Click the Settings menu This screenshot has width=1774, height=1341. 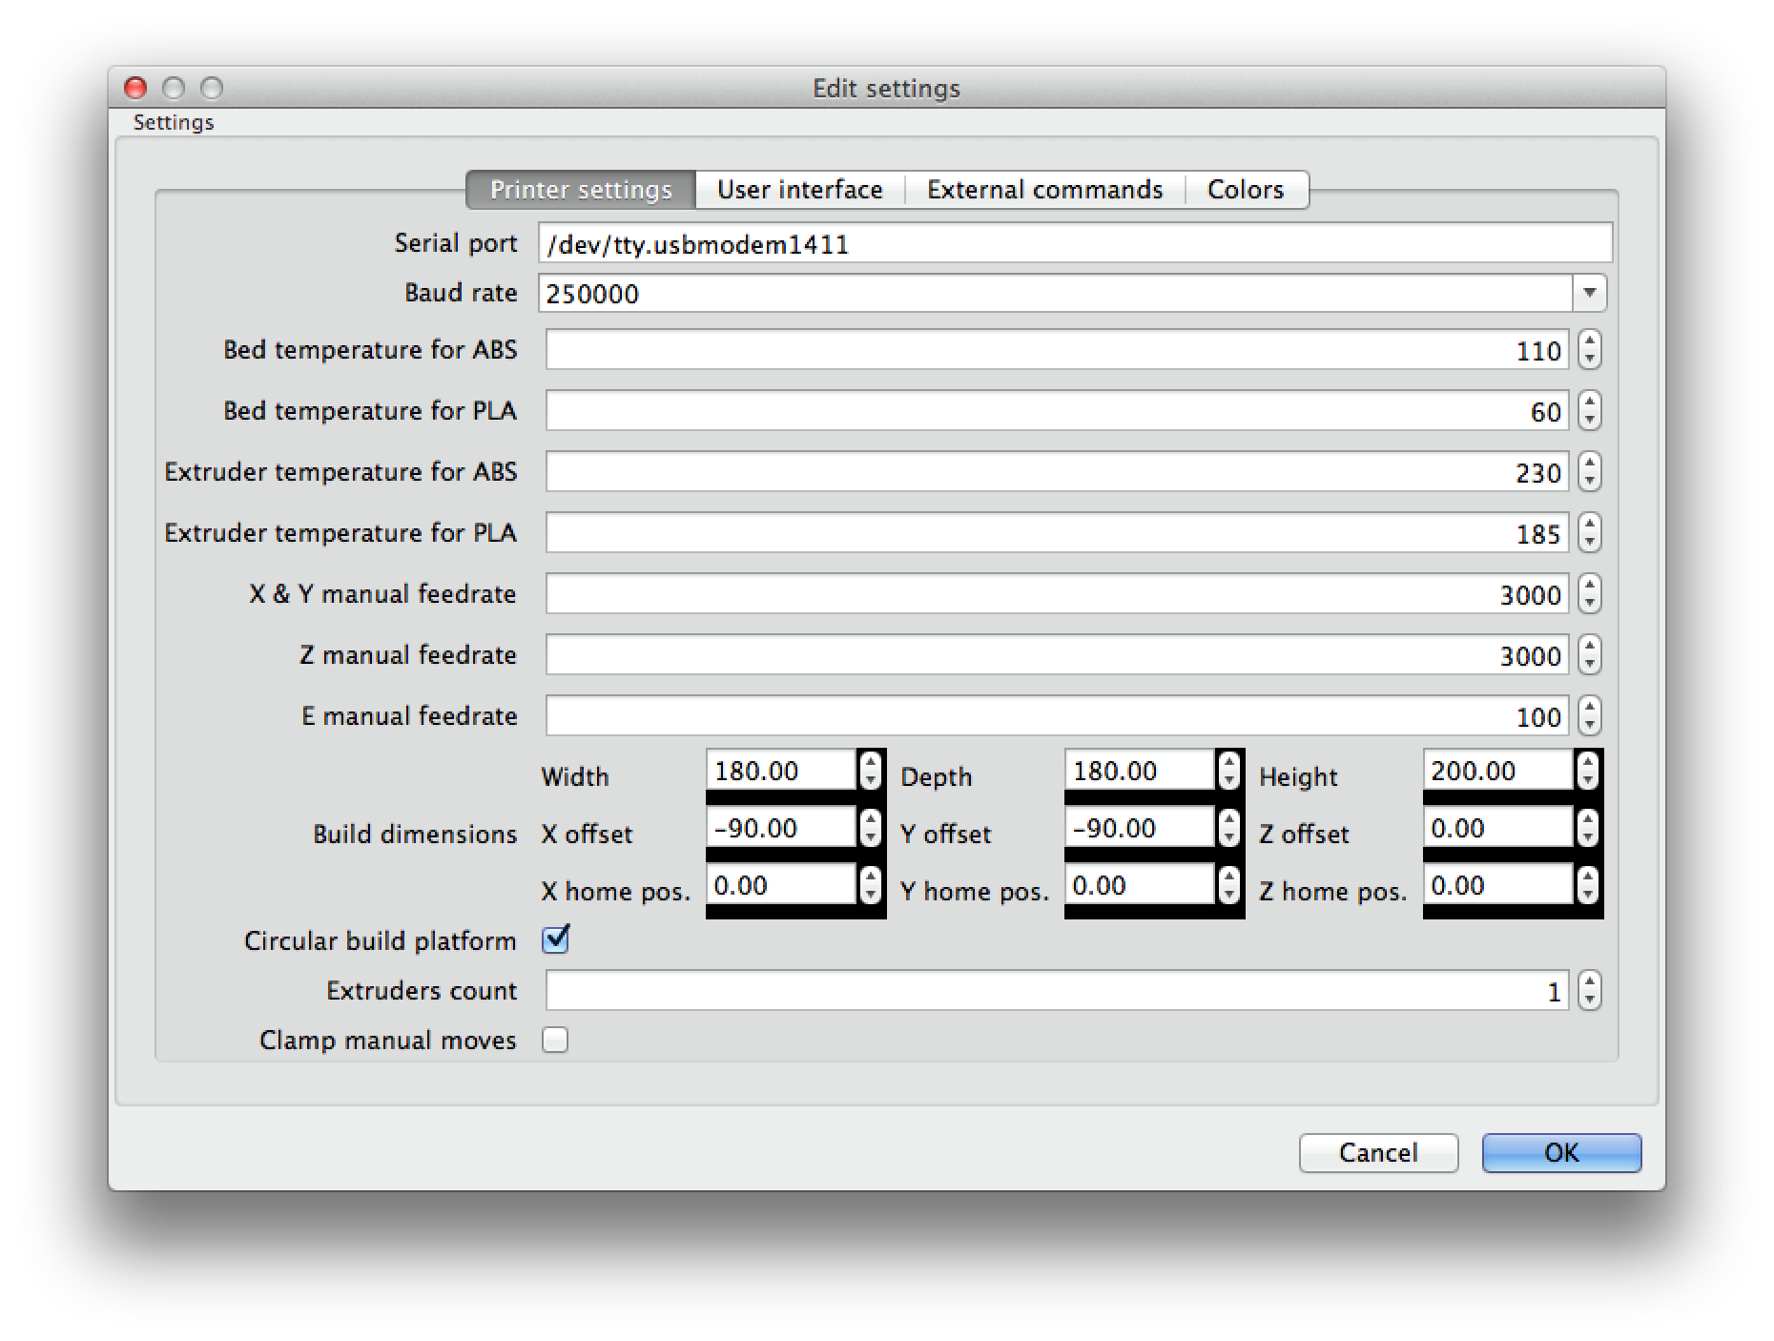point(174,122)
